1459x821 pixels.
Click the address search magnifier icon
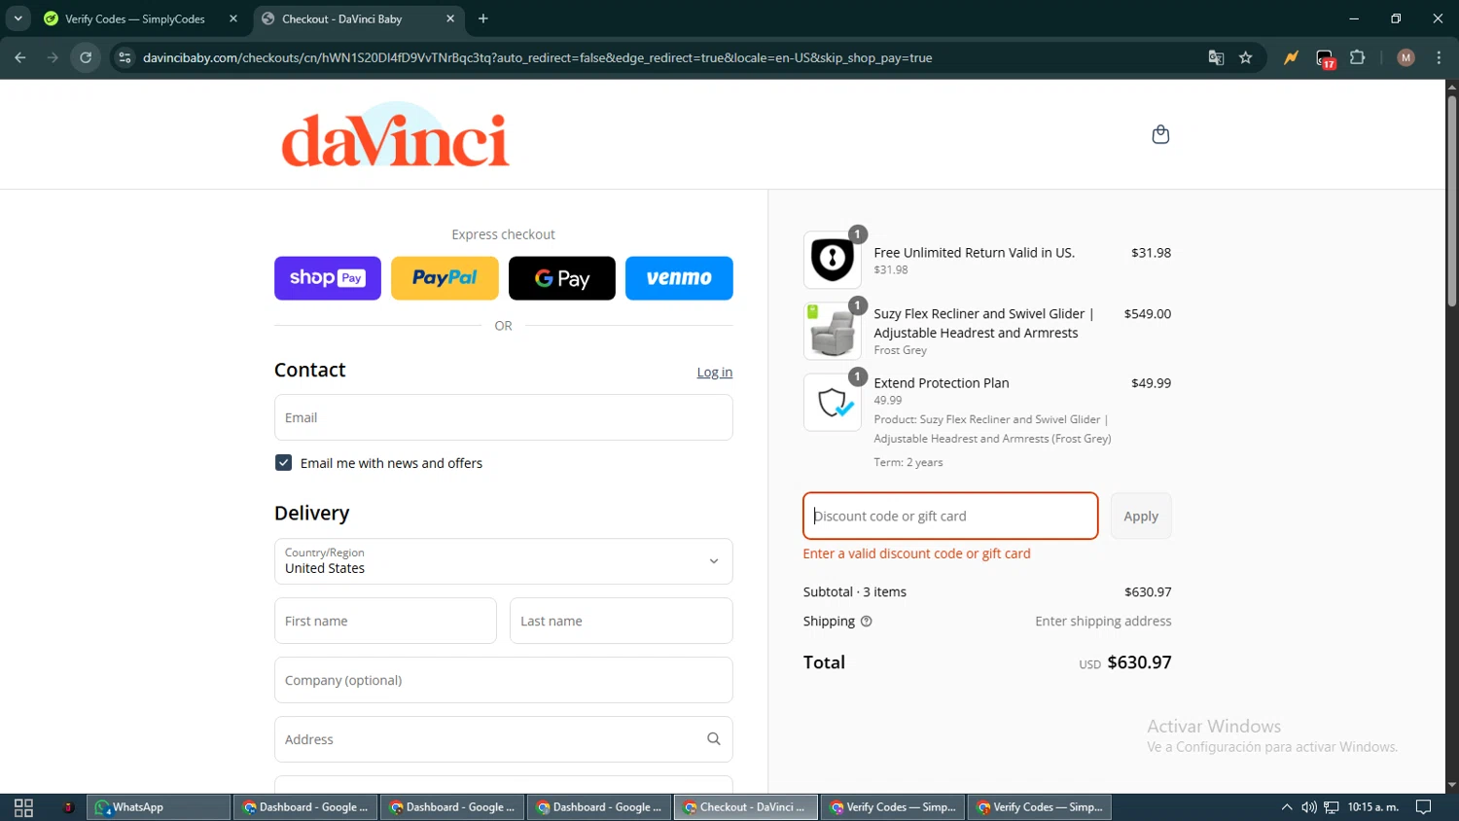point(714,739)
